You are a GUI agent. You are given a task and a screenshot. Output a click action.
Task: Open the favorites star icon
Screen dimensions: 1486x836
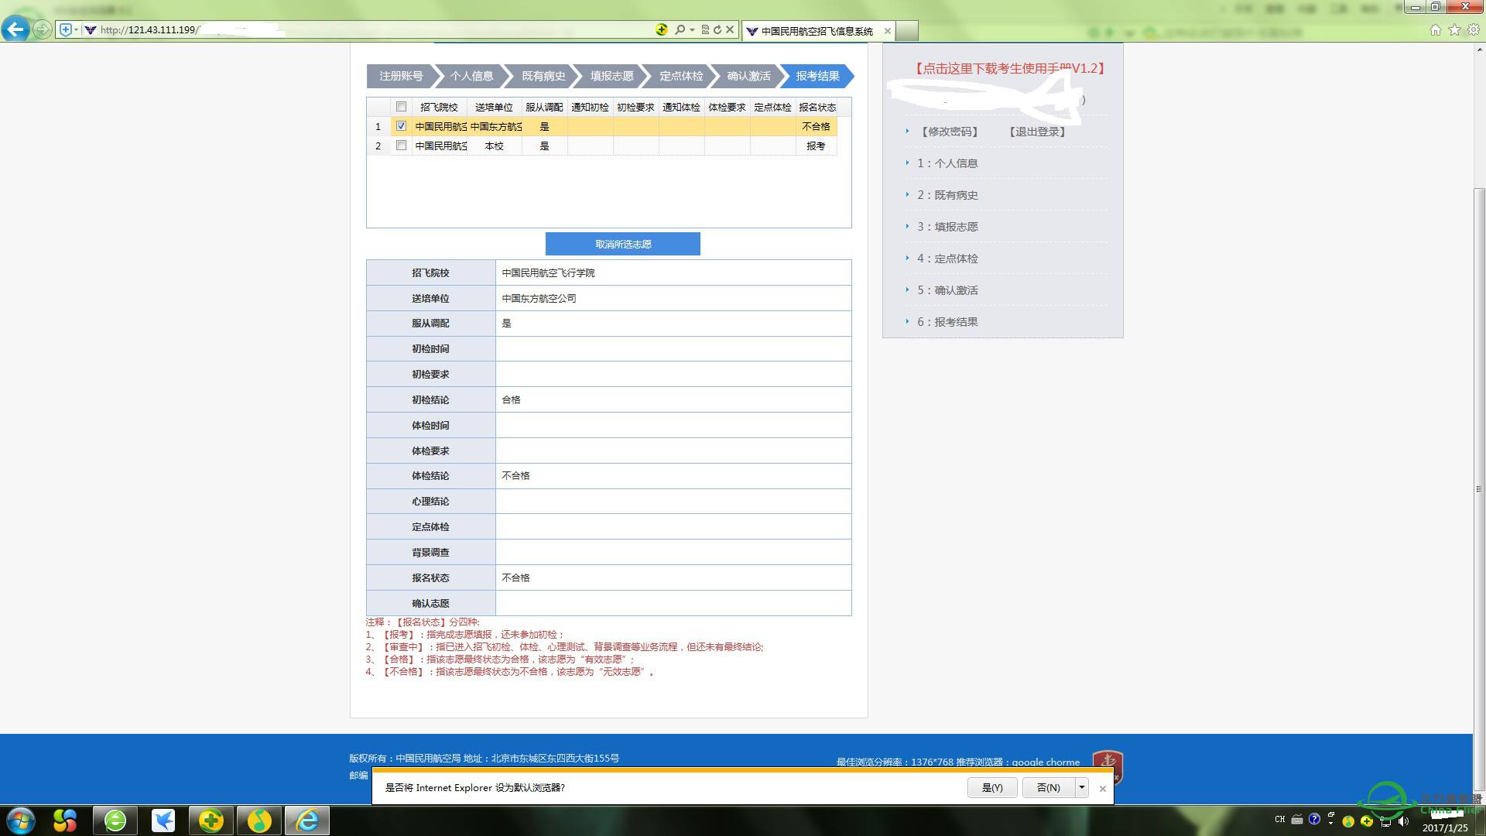pos(1454,29)
